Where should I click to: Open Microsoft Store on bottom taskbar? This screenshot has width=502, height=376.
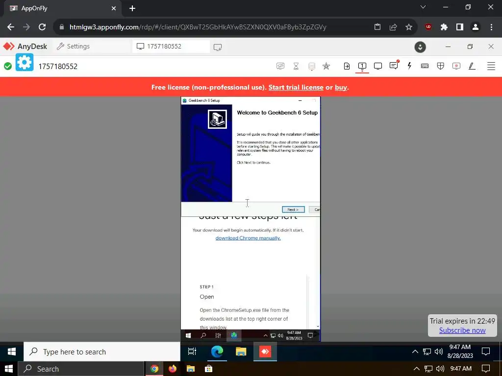208,369
